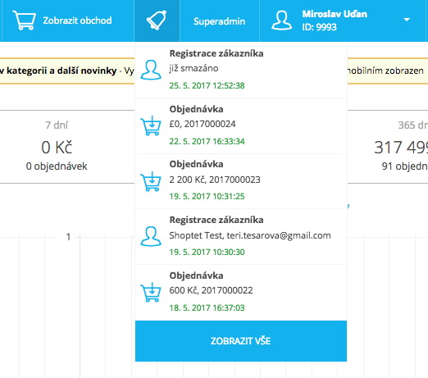This screenshot has width=428, height=378.
Task: Click the shopping cart icon beside Zobrazit obchod
Action: point(25,20)
